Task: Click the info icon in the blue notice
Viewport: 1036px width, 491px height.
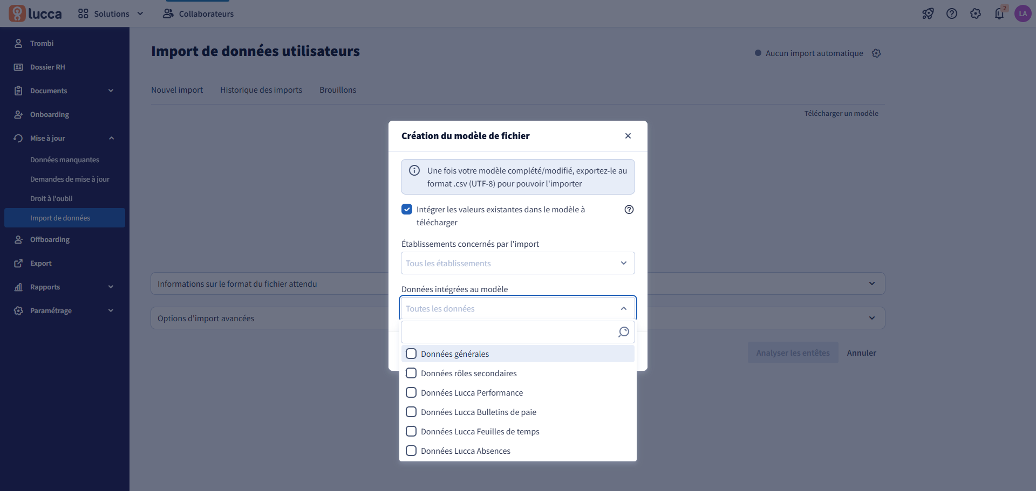Action: point(414,170)
